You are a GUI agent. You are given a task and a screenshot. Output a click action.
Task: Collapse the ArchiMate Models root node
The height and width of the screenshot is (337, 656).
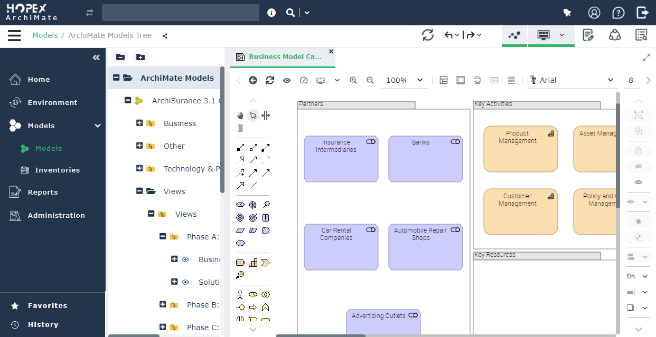116,78
